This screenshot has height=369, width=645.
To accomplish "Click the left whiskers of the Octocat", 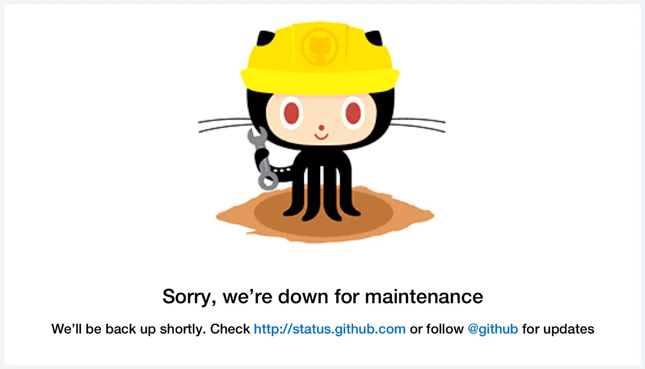I will pos(224,125).
